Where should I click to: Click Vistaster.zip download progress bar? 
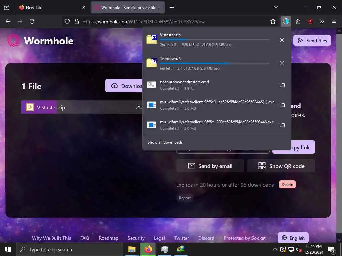214,40
